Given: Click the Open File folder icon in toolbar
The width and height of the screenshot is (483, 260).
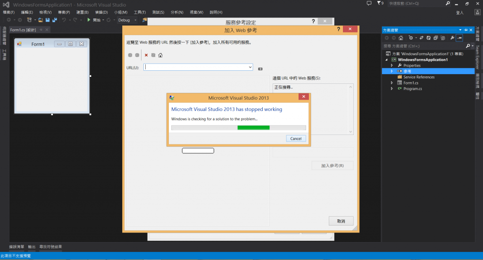Looking at the screenshot, I should pyautogui.click(x=41, y=20).
